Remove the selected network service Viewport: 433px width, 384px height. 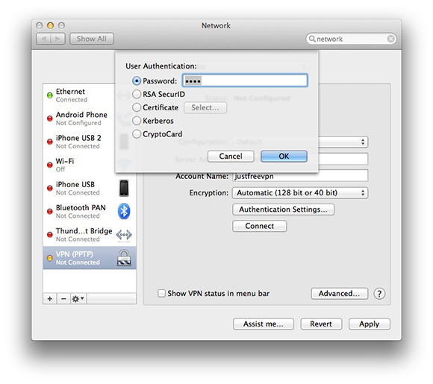pos(63,298)
